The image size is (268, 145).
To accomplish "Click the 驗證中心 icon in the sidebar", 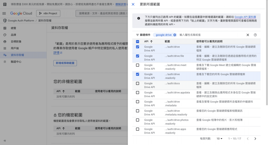I will coord(5,62).
